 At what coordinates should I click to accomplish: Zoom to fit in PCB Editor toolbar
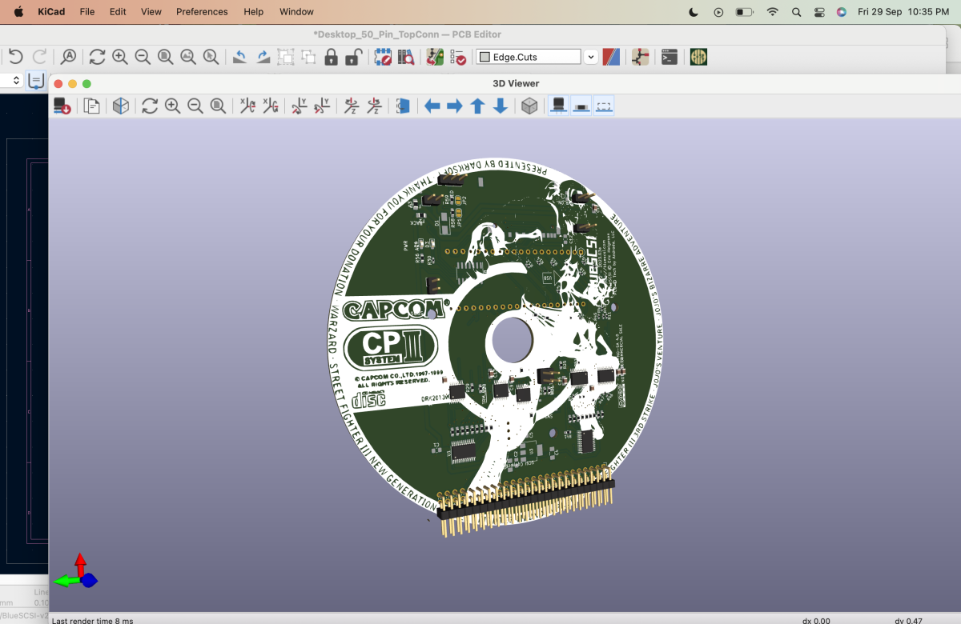click(165, 57)
